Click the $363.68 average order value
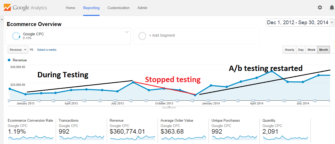 click(172, 132)
